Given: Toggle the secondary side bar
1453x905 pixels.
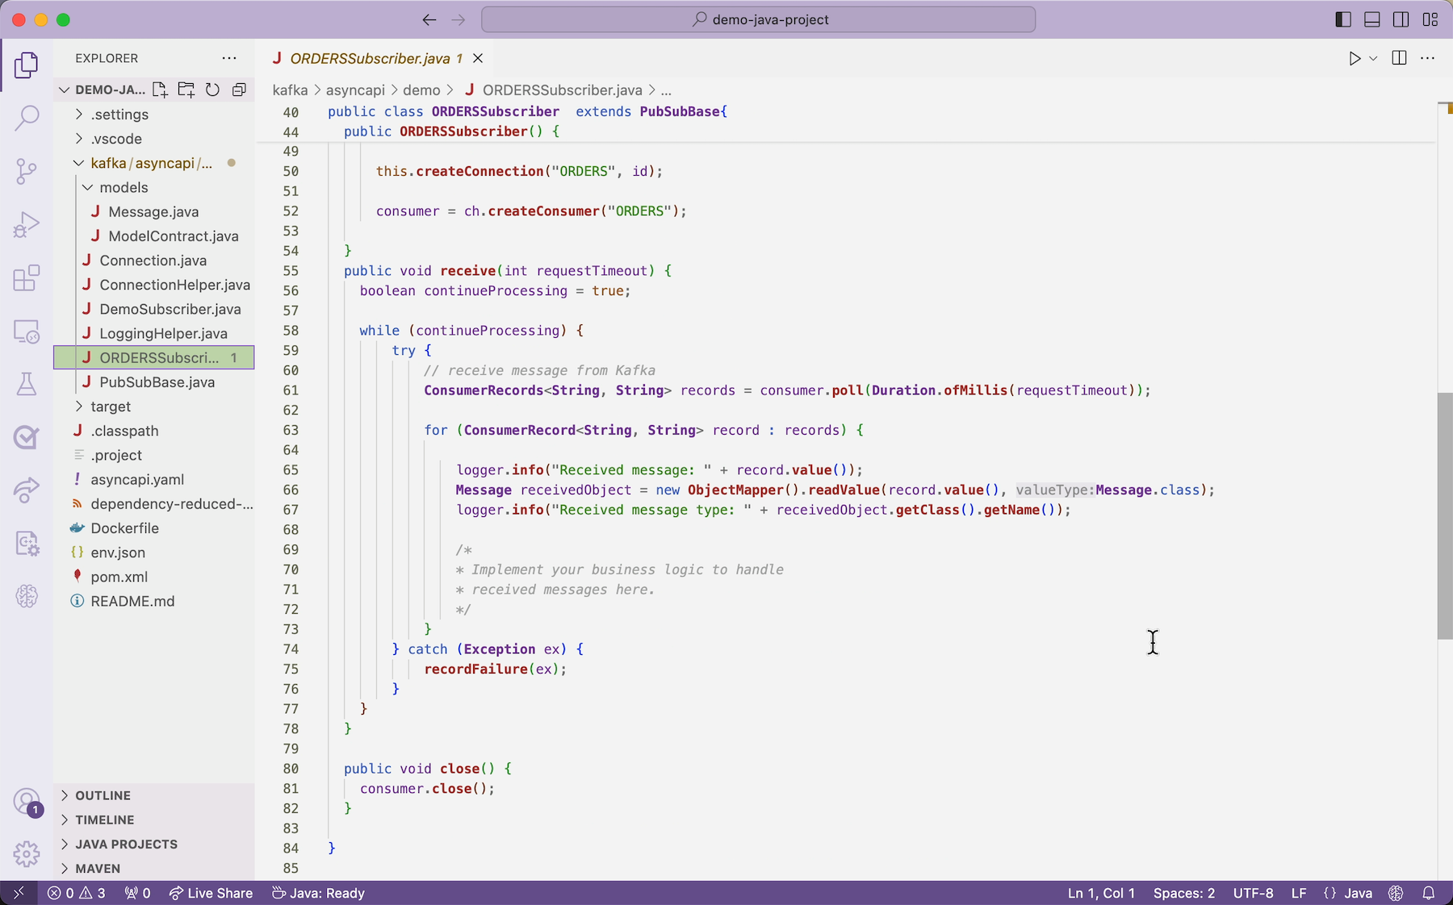Looking at the screenshot, I should click(1401, 19).
